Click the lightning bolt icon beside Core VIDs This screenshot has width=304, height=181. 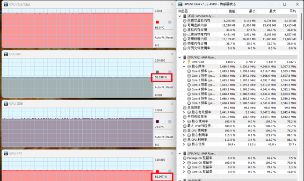(189, 62)
